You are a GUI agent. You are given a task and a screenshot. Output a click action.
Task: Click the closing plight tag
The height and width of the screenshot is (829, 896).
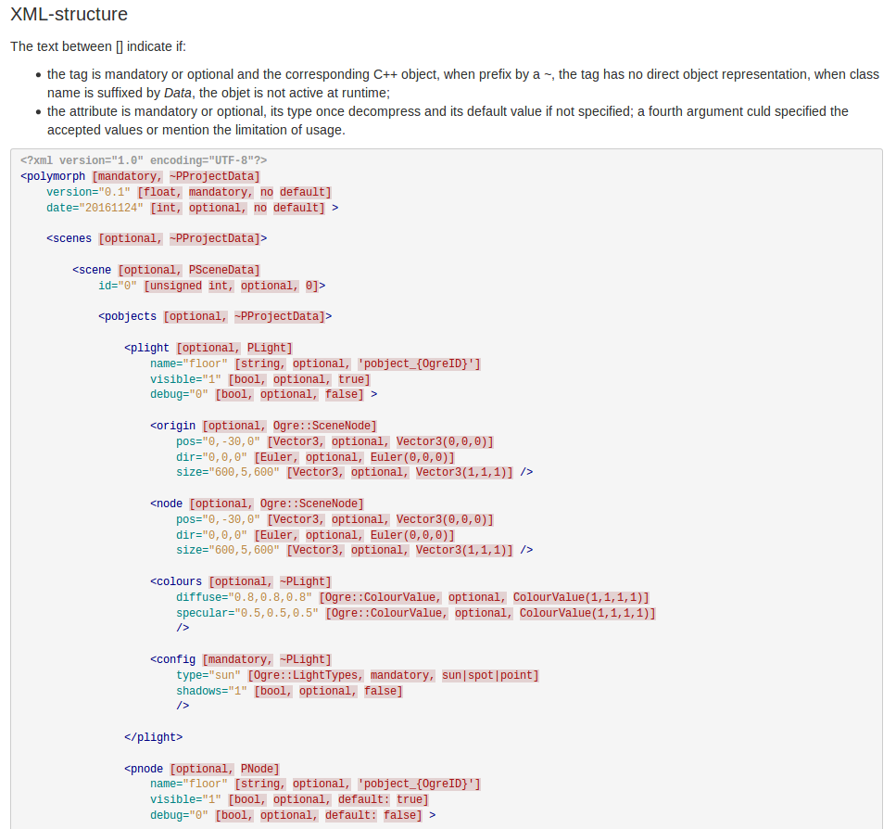pos(154,737)
